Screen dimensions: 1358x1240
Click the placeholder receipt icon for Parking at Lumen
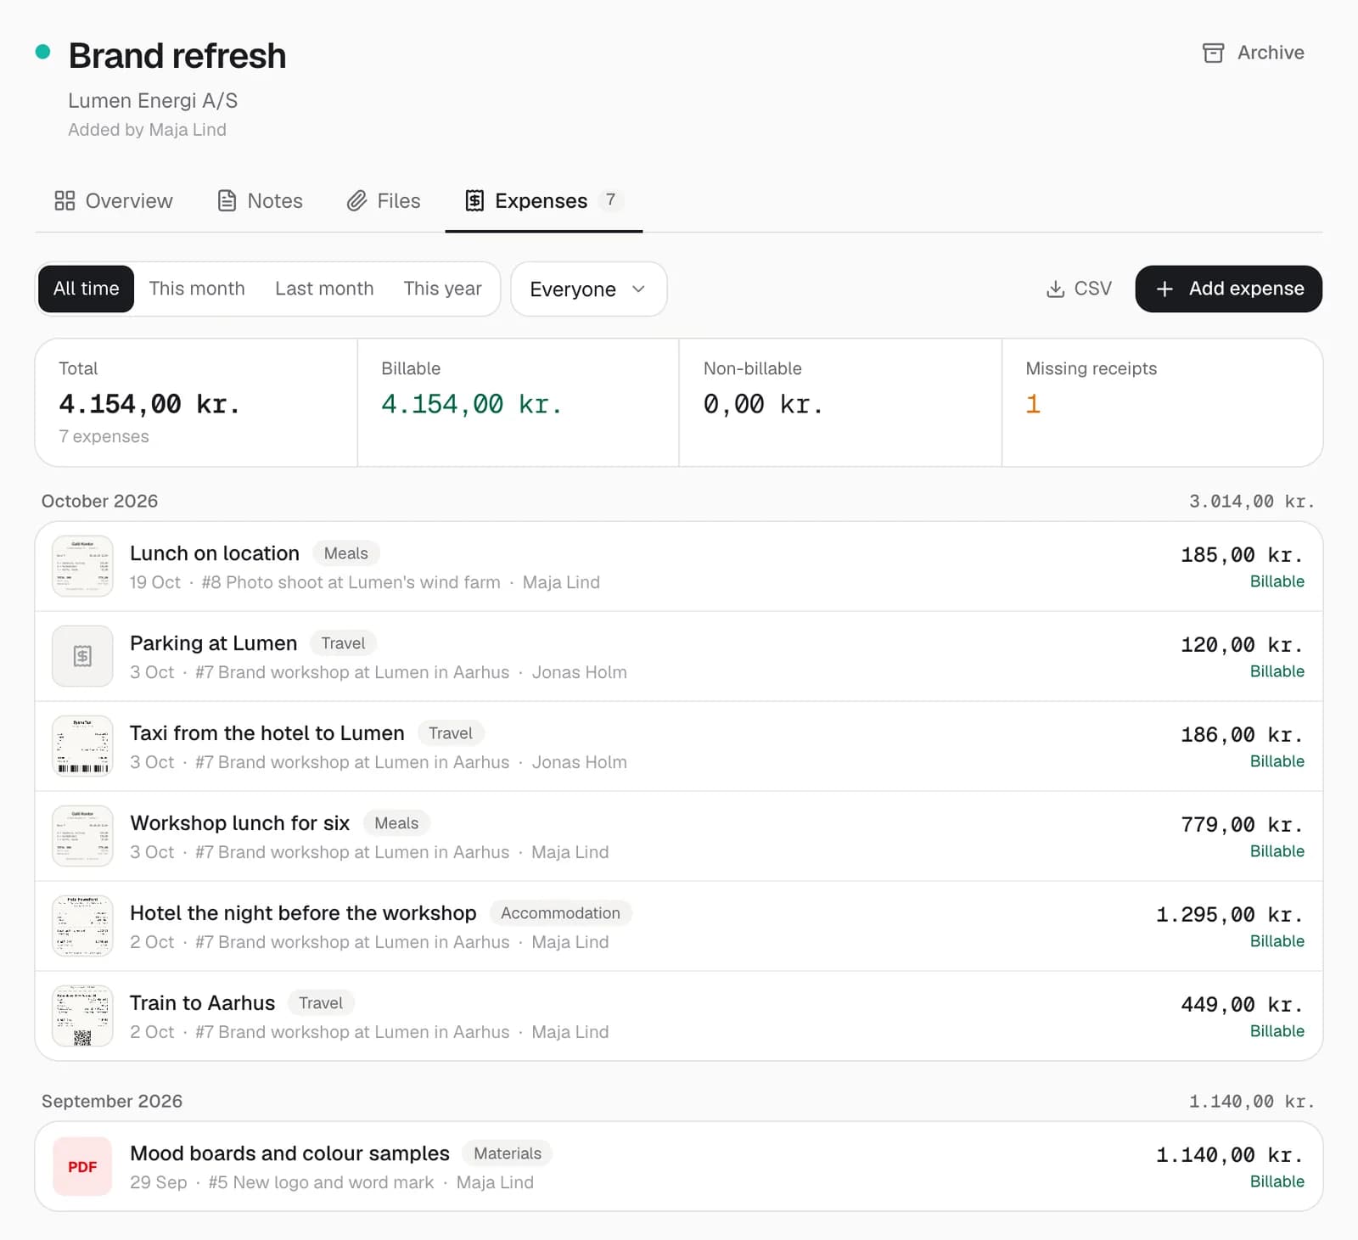click(x=82, y=656)
